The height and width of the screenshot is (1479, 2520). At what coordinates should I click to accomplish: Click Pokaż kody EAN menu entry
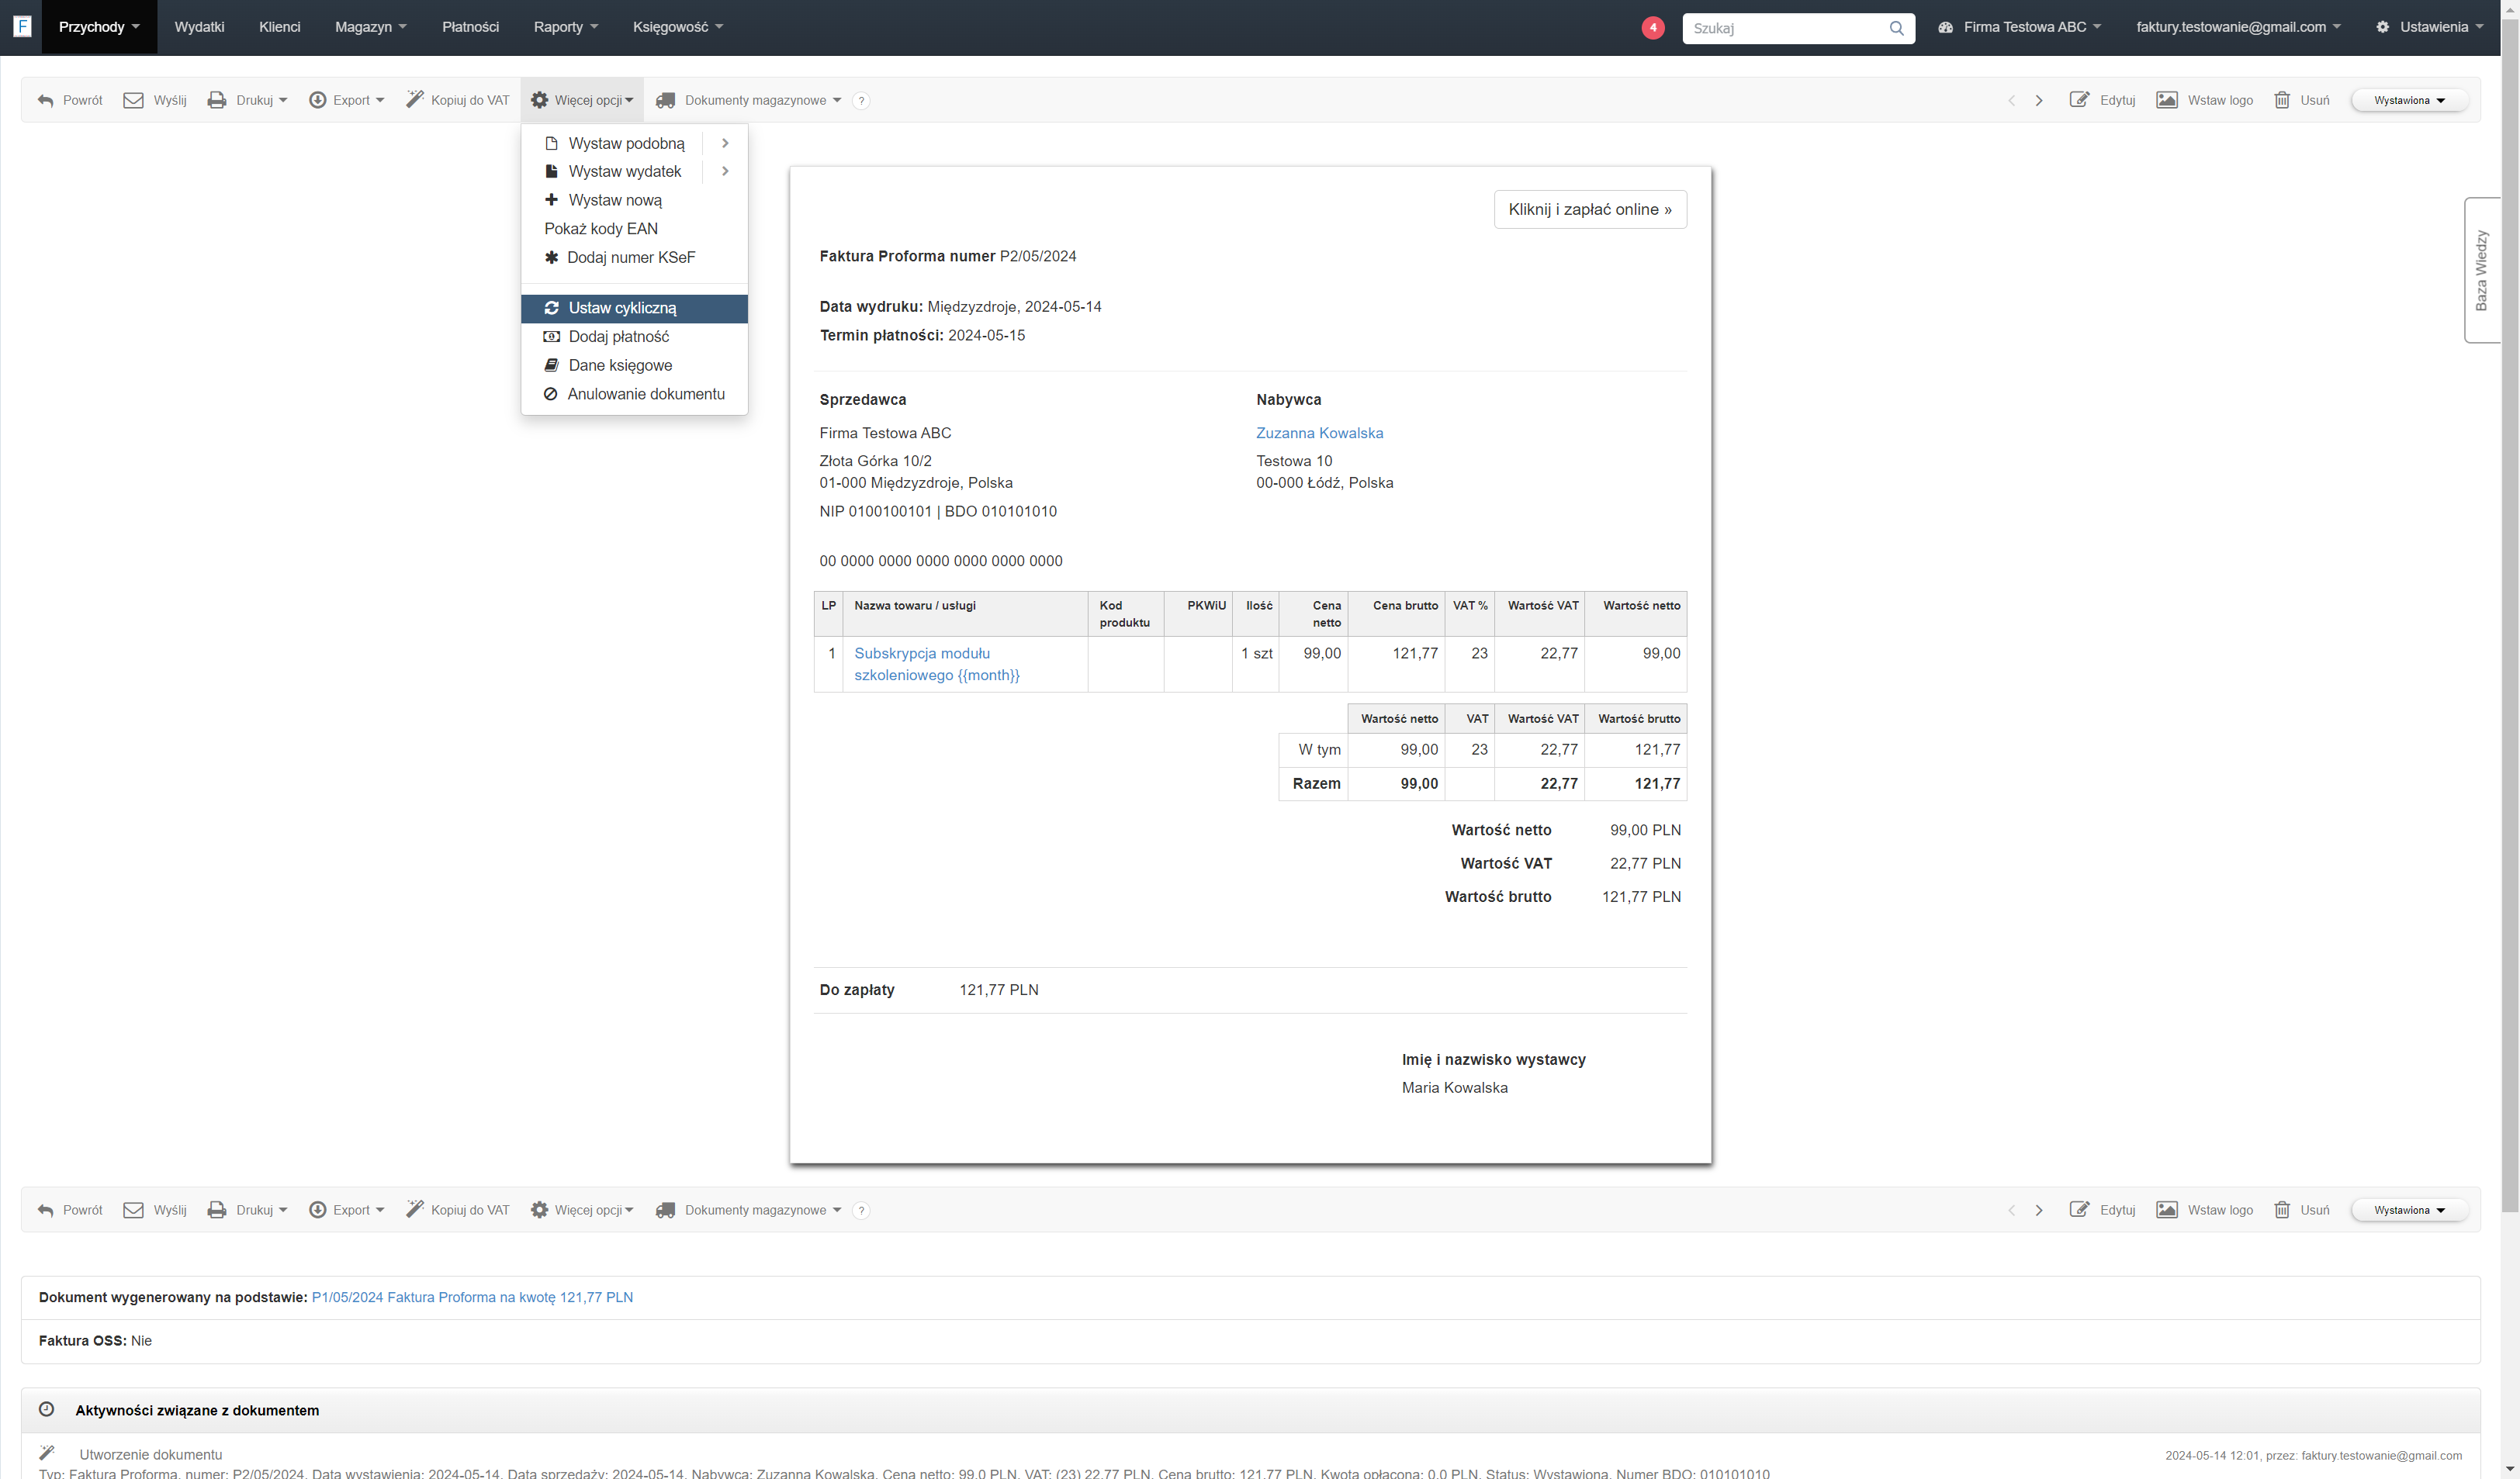[634, 229]
